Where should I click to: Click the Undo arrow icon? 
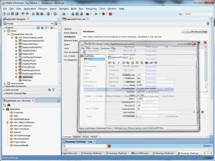(23, 14)
